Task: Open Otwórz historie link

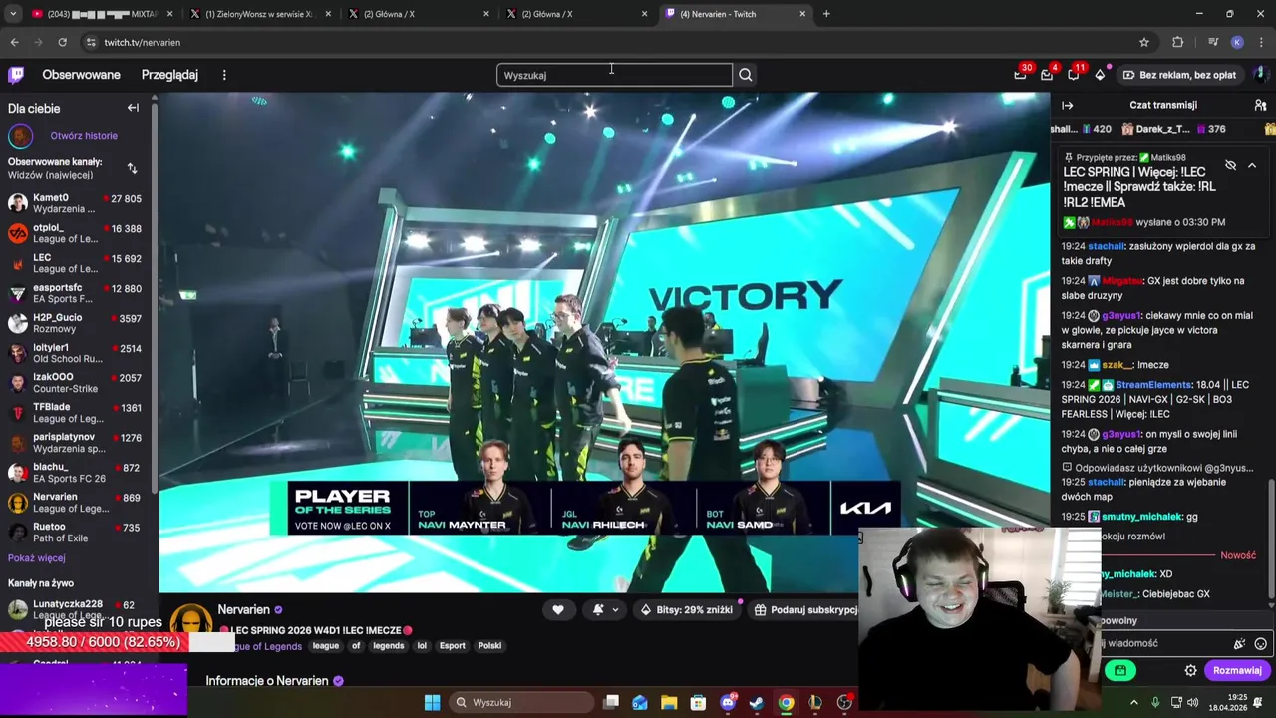Action: 84,136
